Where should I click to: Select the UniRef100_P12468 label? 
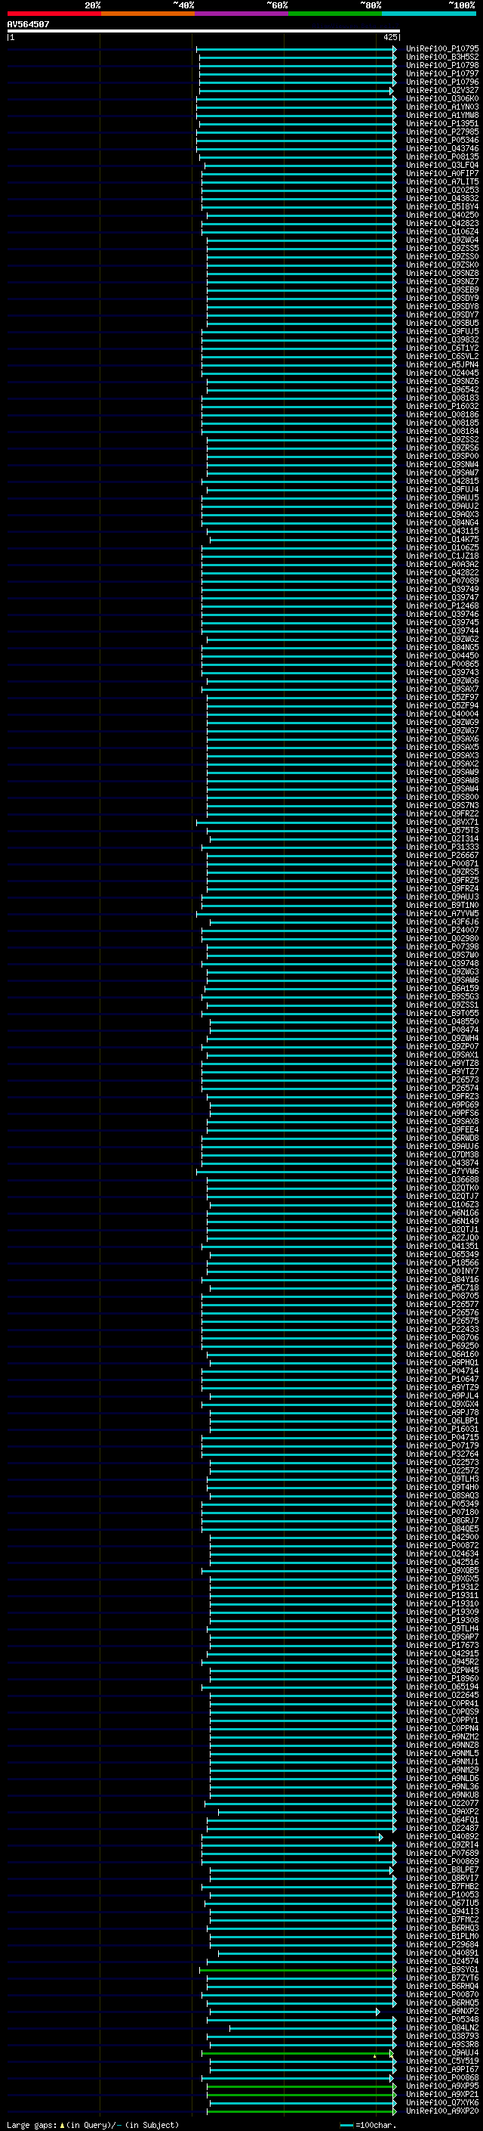tap(441, 606)
